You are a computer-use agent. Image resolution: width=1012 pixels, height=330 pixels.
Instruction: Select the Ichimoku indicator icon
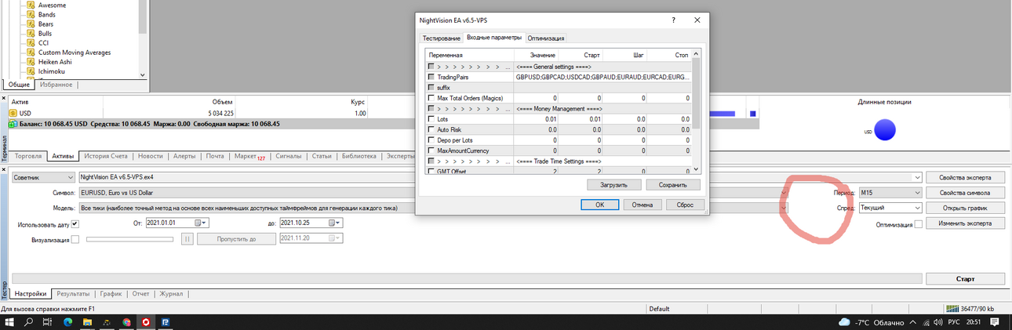pos(32,71)
